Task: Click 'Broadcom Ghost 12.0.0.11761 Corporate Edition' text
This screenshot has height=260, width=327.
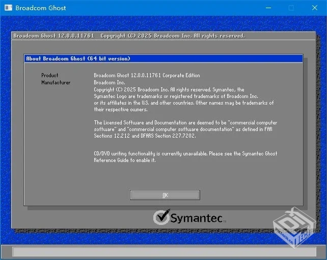Action: pyautogui.click(x=147, y=75)
